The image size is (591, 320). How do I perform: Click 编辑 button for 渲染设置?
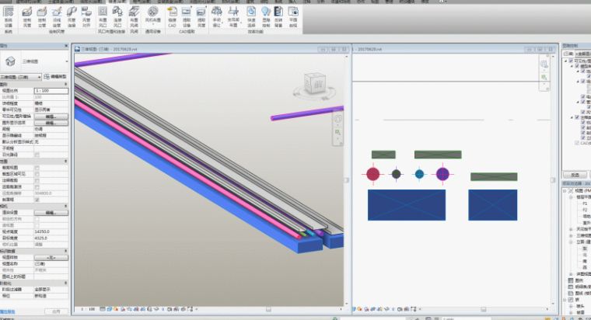coord(51,213)
